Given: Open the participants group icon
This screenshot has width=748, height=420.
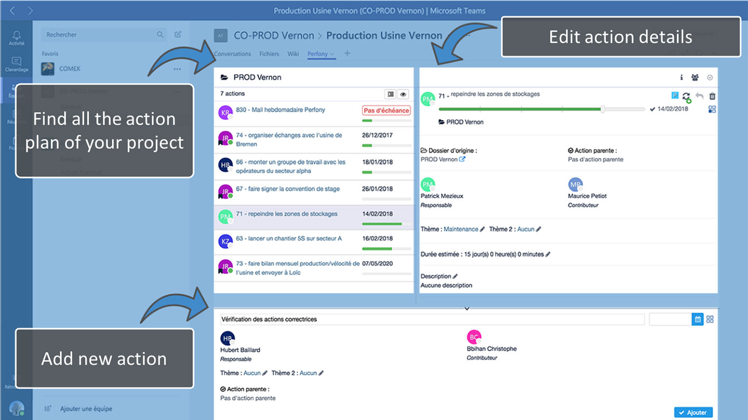Looking at the screenshot, I should coord(695,78).
